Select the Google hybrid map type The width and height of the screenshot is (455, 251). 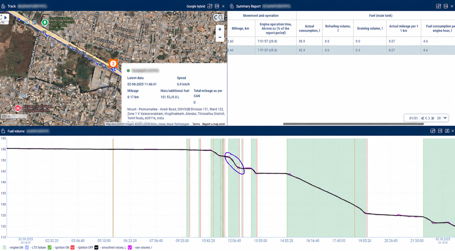tap(196, 6)
